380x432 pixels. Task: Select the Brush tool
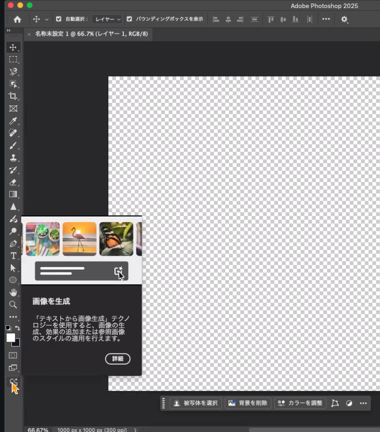(x=13, y=145)
